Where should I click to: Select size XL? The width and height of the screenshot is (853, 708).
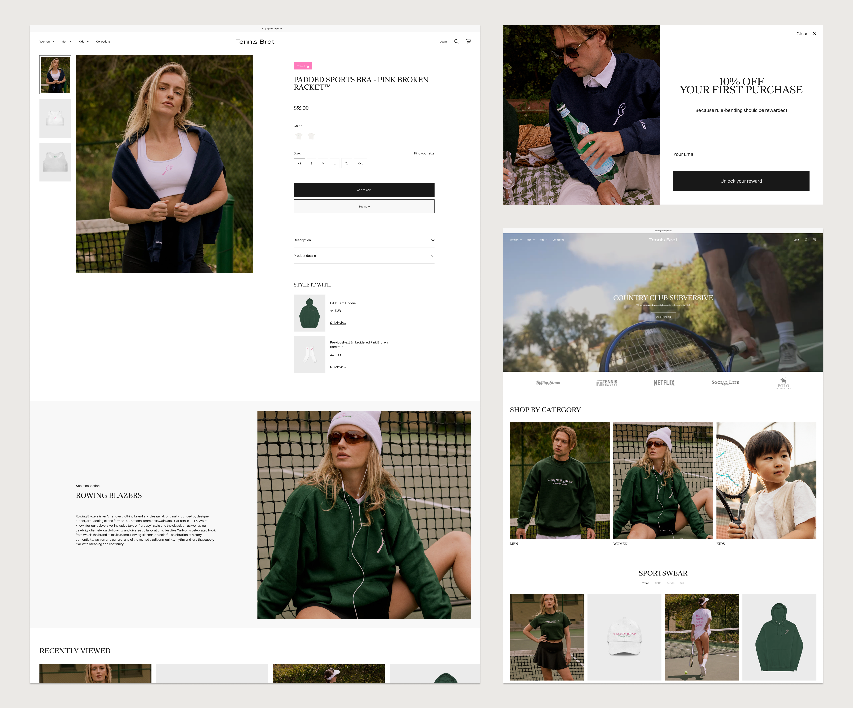[347, 163]
